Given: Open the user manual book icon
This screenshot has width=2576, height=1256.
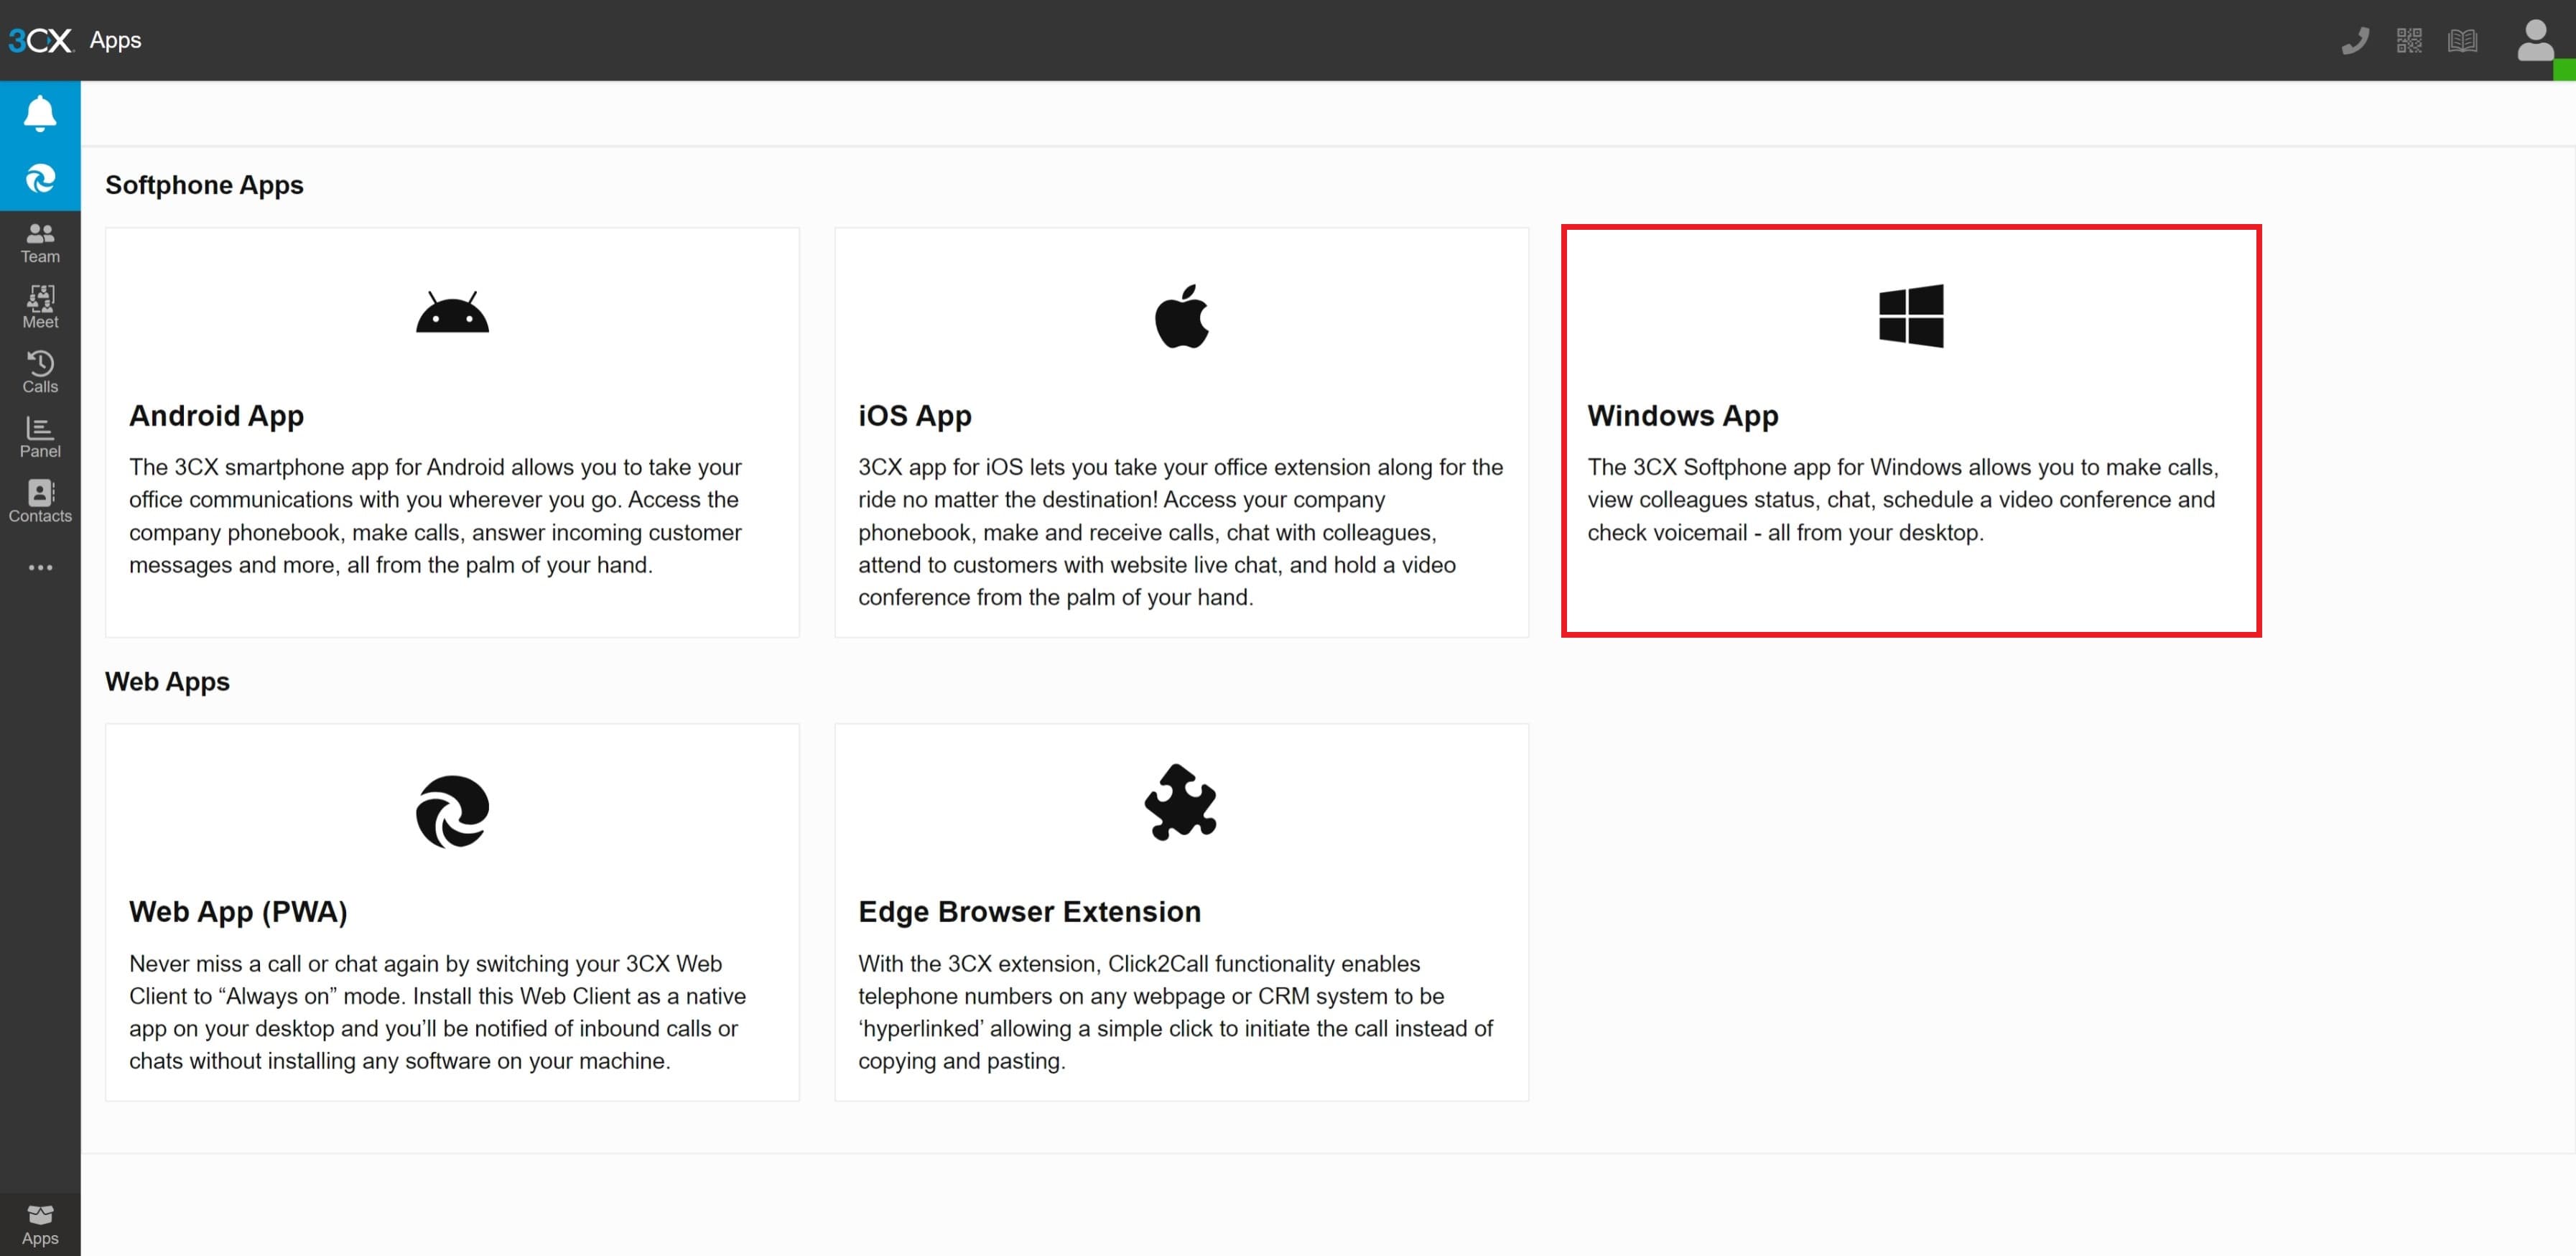Looking at the screenshot, I should coord(2463,40).
